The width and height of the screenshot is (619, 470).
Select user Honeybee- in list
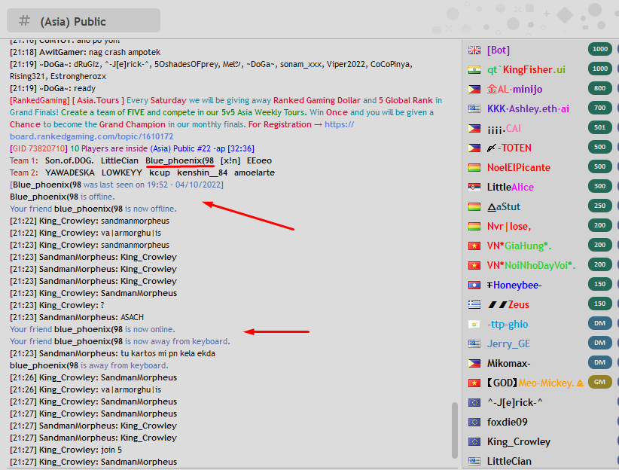(x=514, y=285)
